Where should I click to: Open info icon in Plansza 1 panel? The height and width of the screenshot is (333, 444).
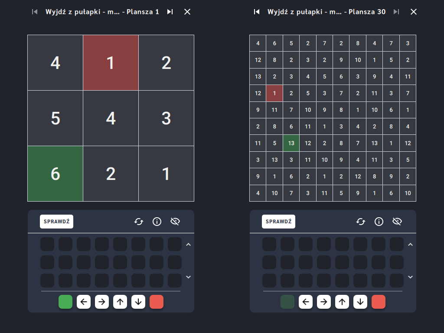pyautogui.click(x=157, y=222)
